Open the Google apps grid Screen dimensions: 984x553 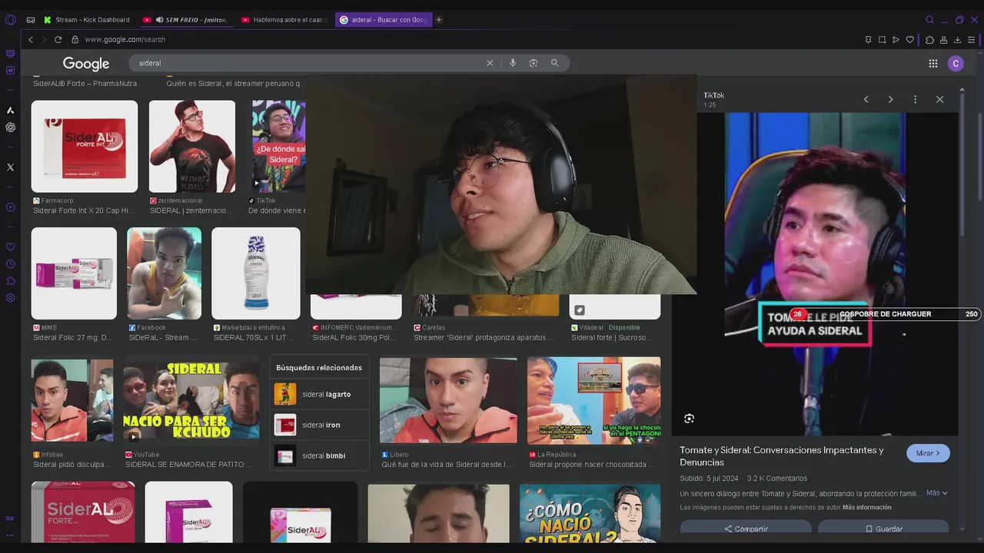933,64
